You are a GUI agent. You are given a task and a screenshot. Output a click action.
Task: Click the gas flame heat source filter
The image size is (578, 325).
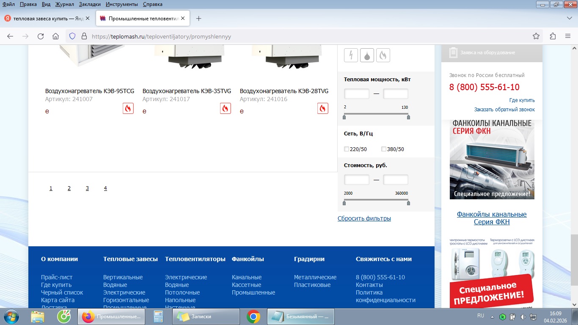[383, 55]
